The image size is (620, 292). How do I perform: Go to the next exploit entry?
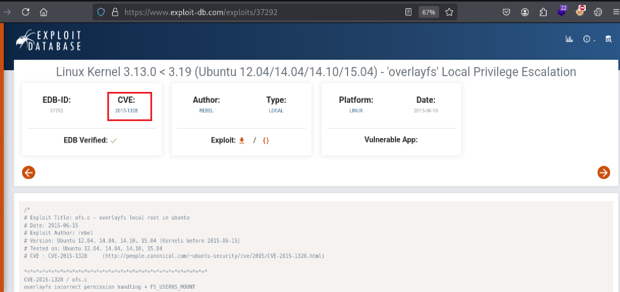tap(603, 172)
